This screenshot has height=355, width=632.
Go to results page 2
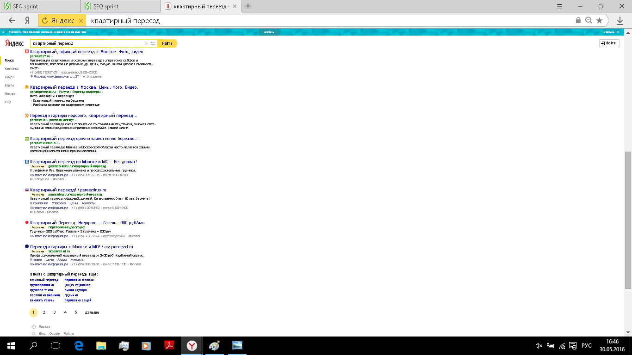pyautogui.click(x=44, y=312)
